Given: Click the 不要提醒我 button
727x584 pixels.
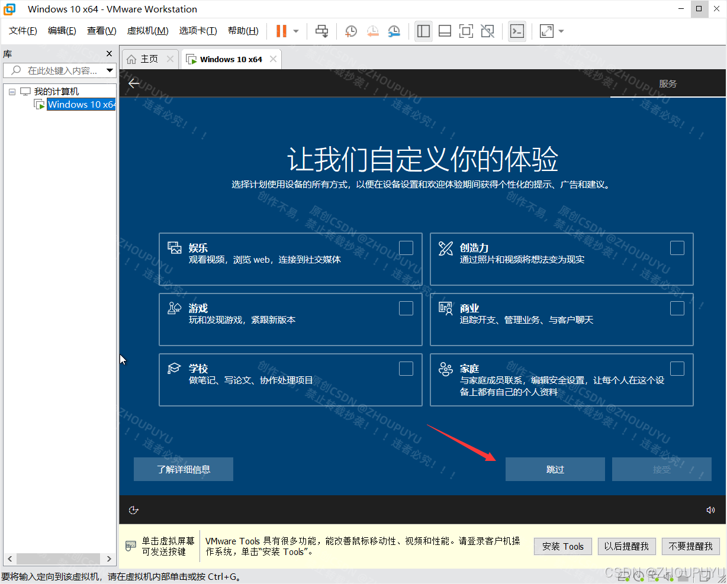Looking at the screenshot, I should click(690, 546).
